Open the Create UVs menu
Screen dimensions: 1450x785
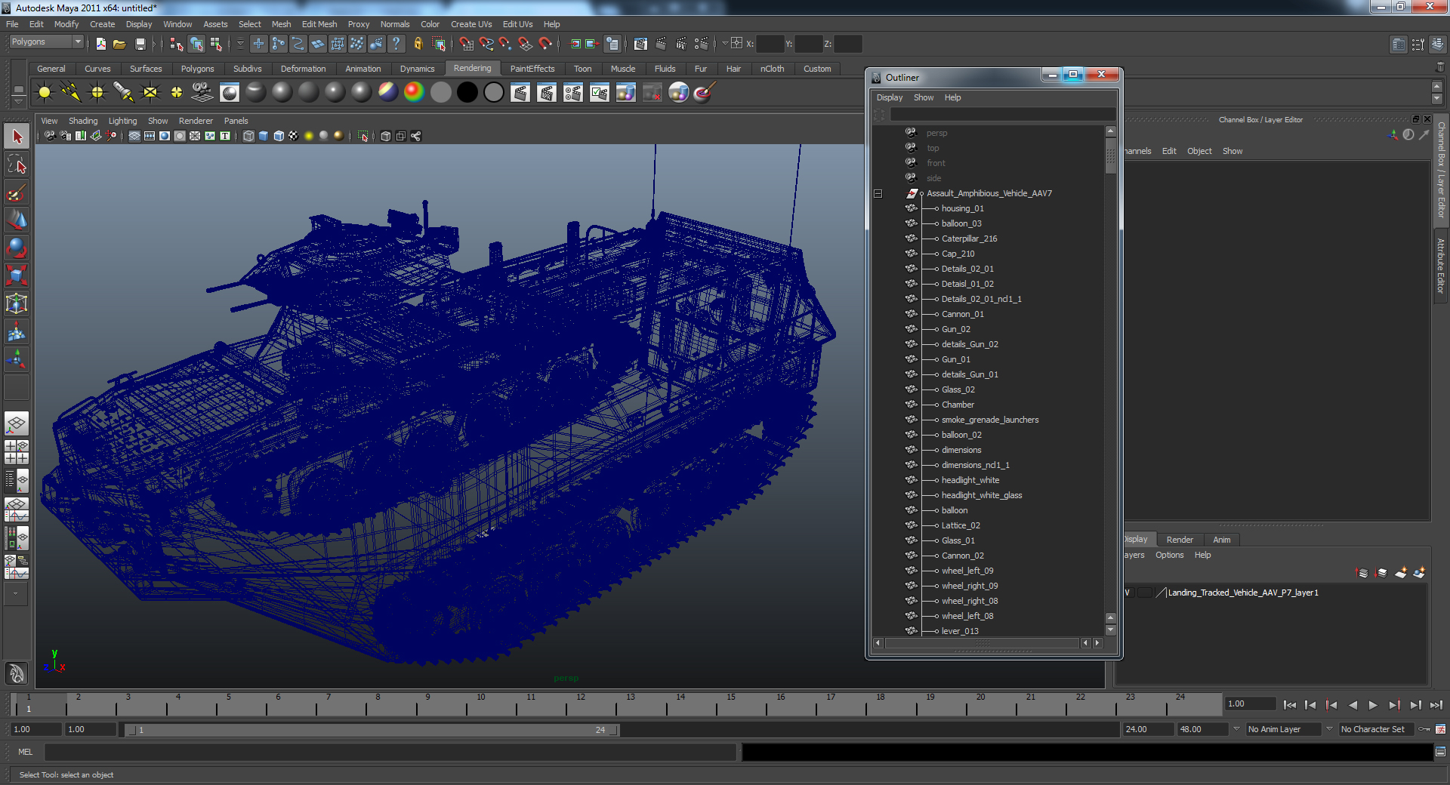471,24
